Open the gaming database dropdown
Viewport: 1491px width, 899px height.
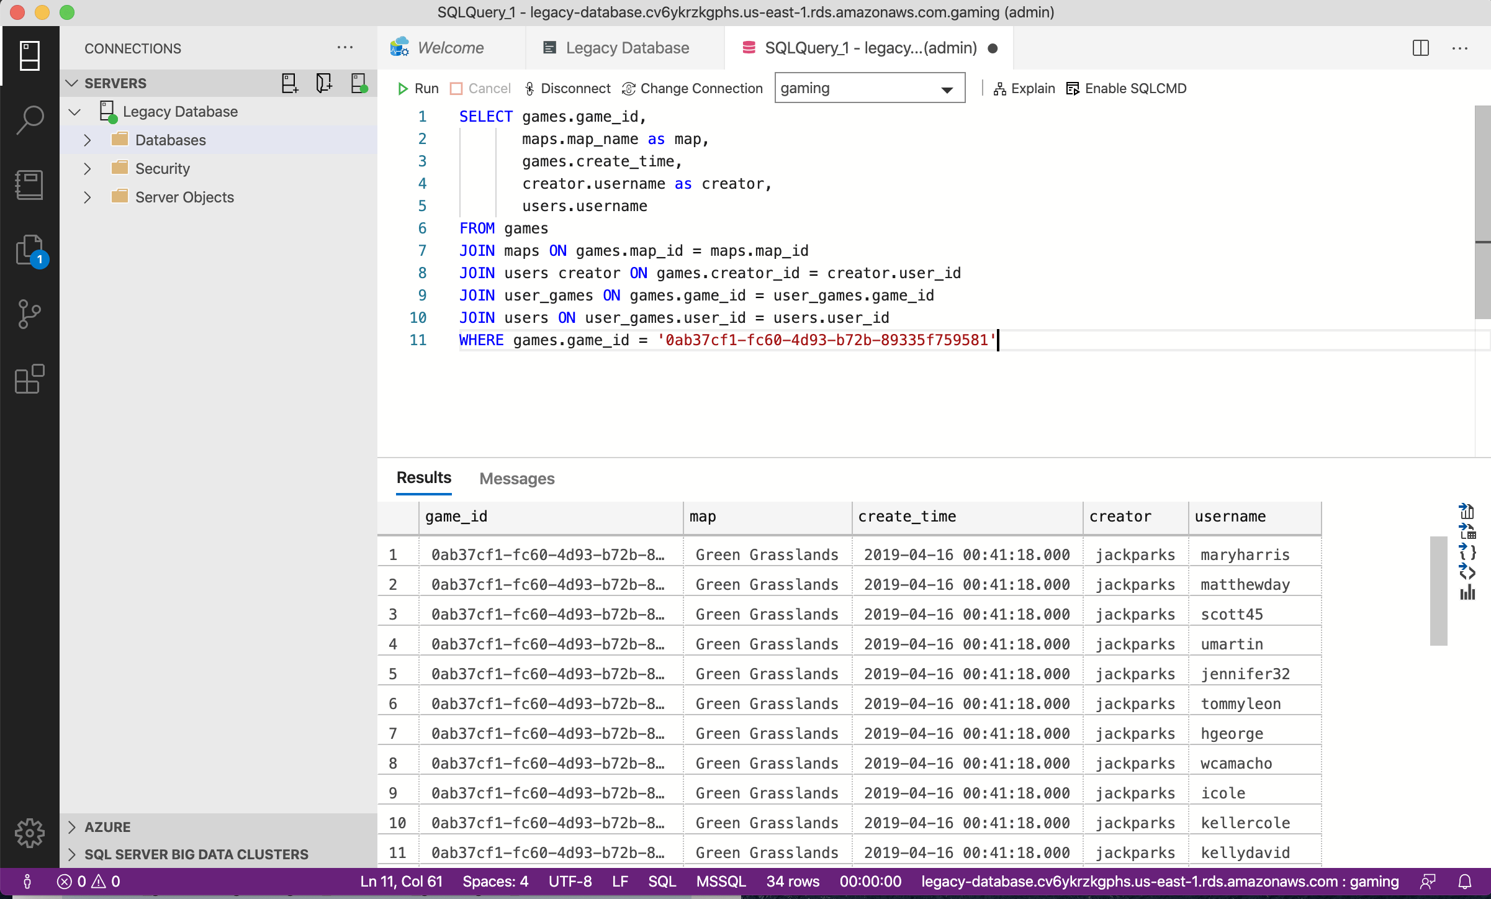pos(870,88)
